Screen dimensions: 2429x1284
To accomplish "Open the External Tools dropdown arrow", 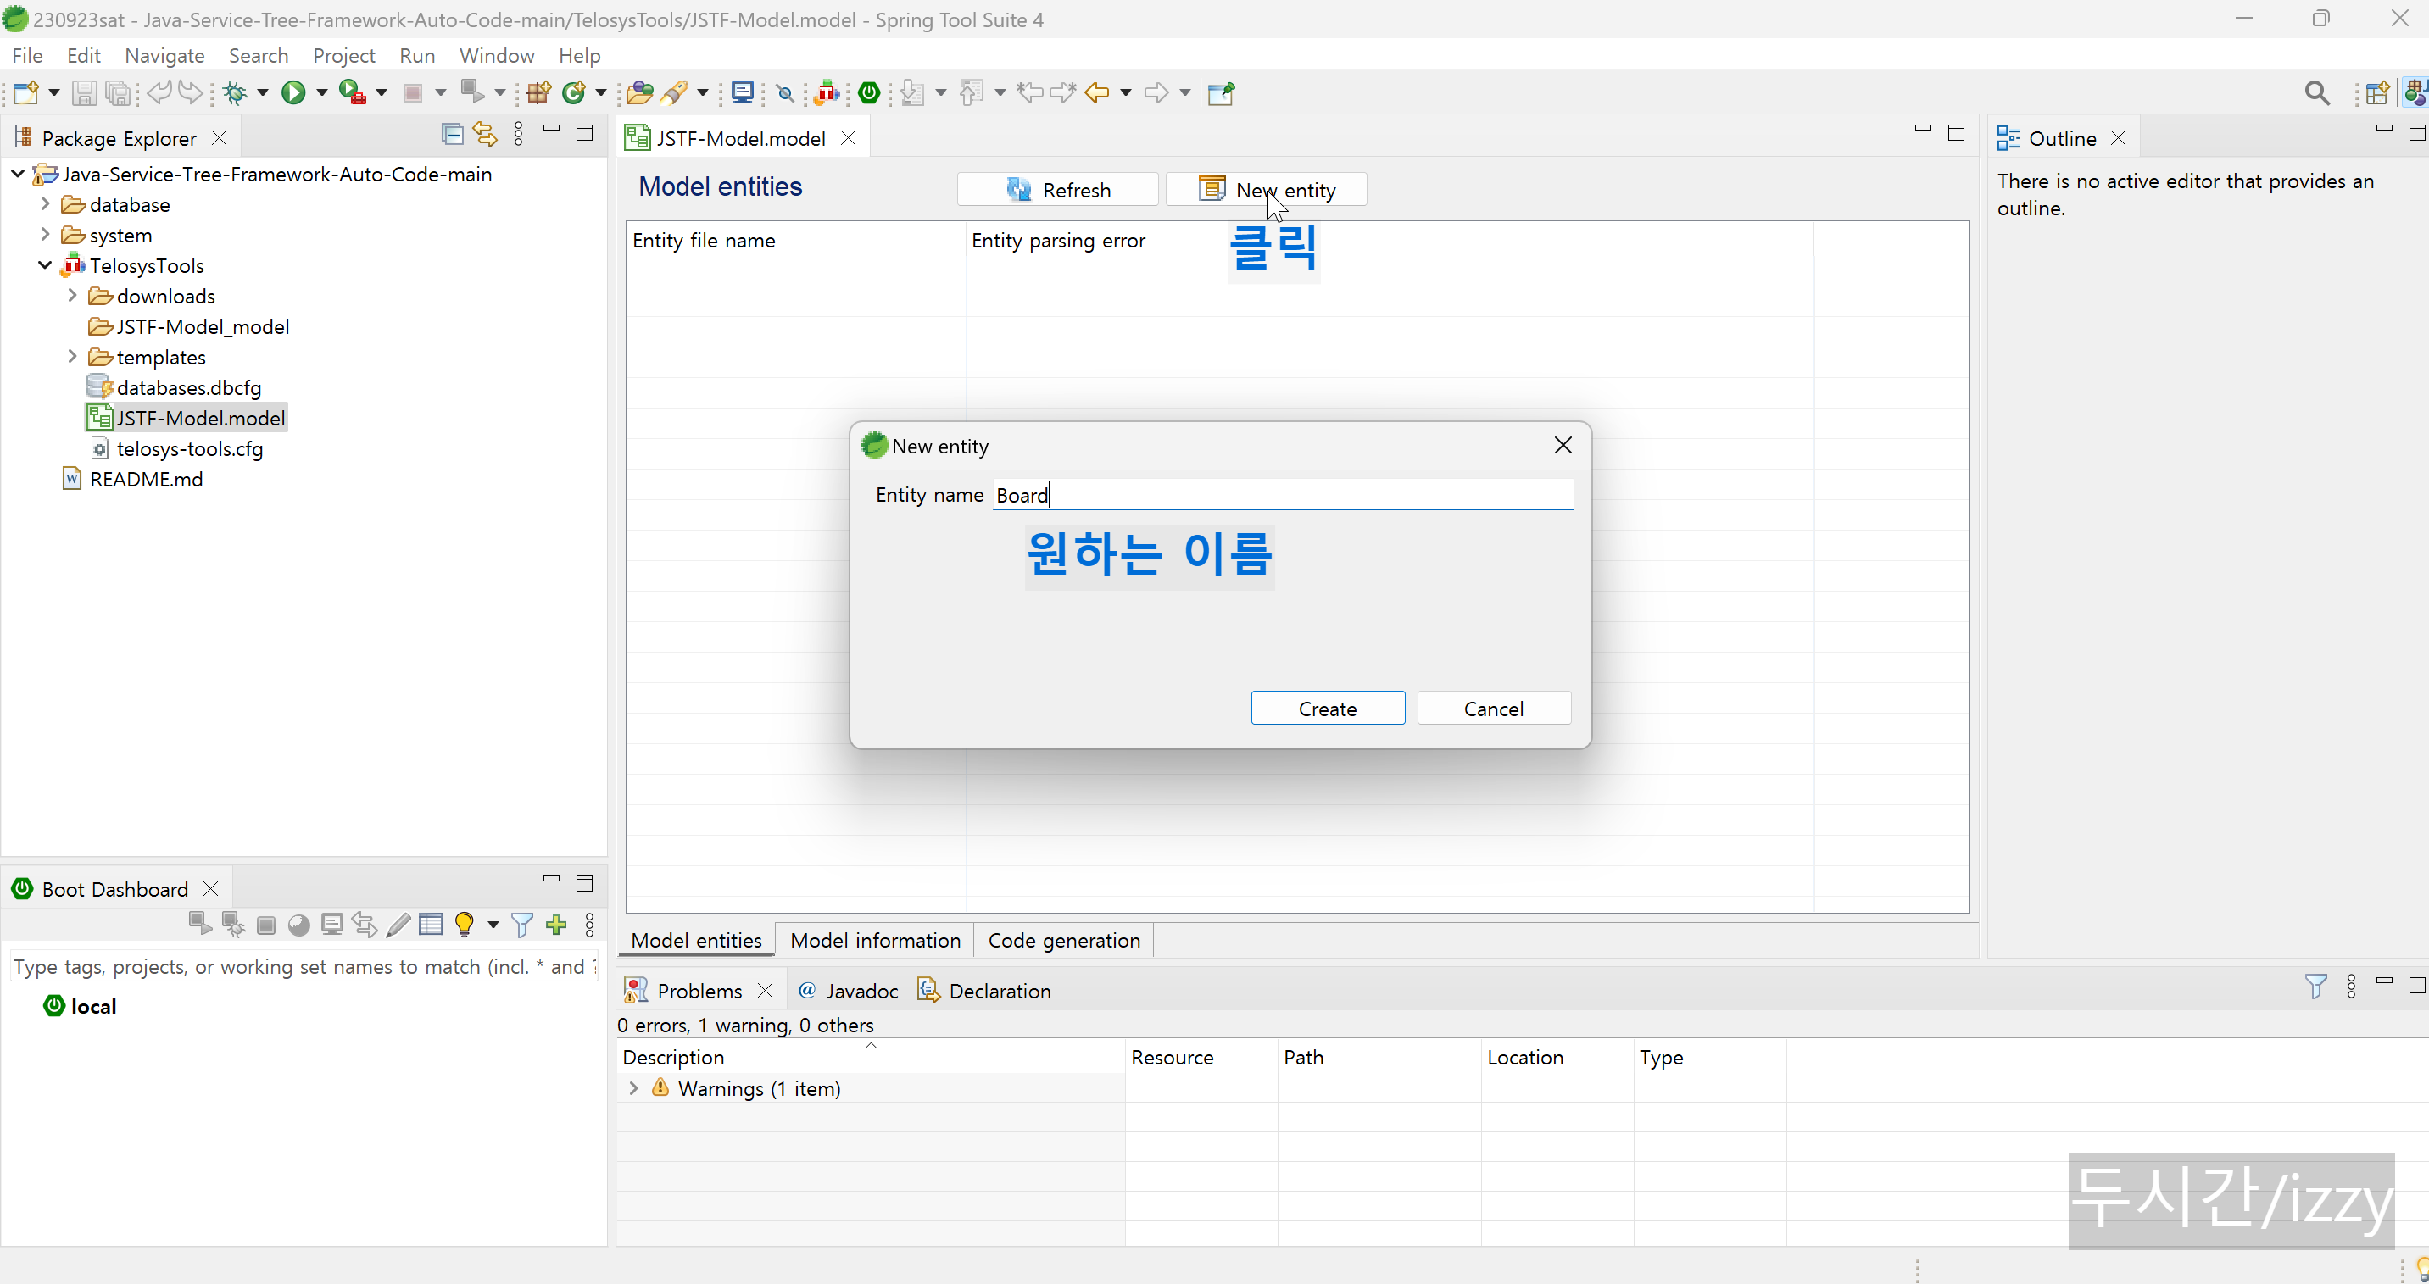I will (x=382, y=92).
